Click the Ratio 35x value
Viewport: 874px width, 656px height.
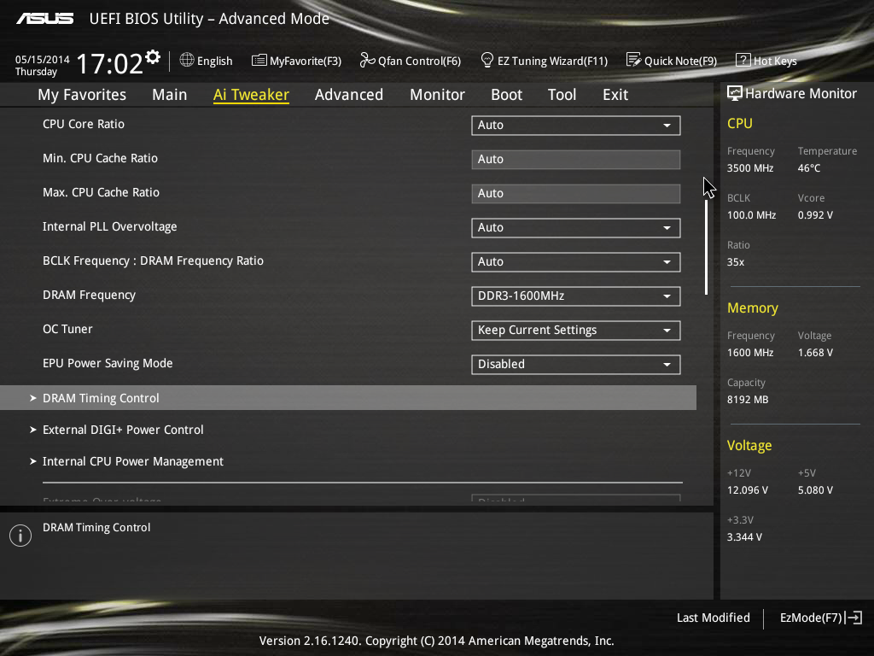[x=735, y=262]
